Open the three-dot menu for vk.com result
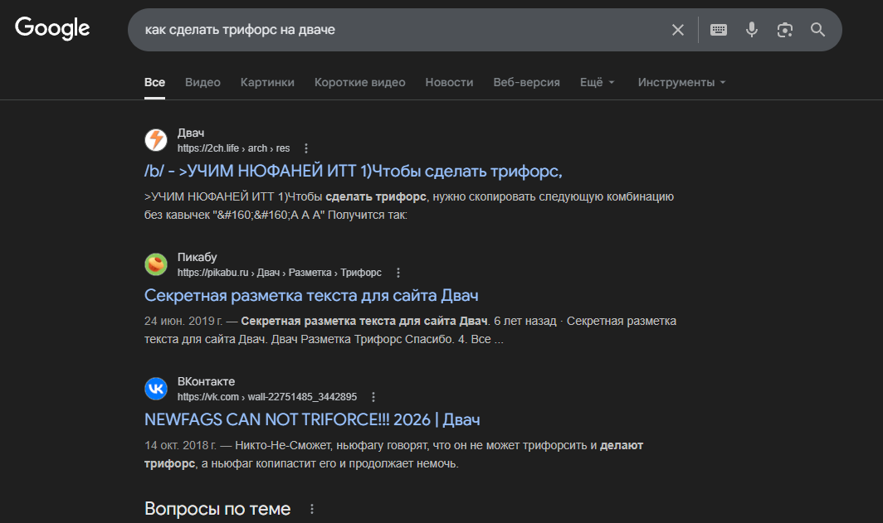Screen dimensions: 883x523 [x=373, y=397]
